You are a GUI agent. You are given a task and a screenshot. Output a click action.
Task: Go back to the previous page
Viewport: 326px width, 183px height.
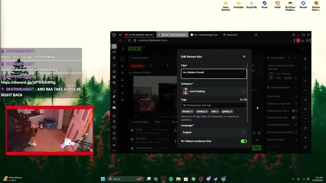tap(120, 40)
